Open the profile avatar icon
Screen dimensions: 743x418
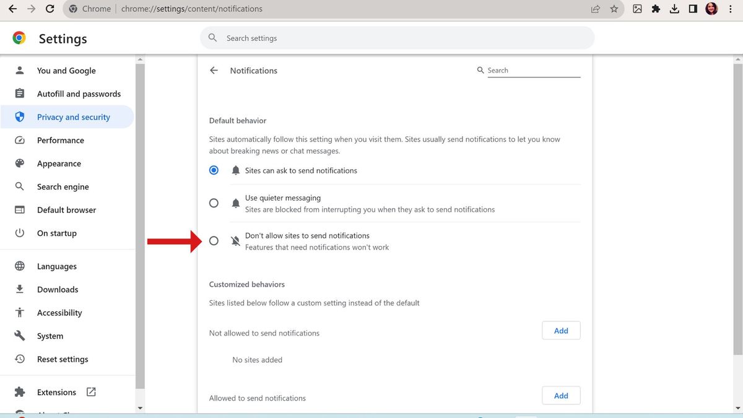(x=711, y=9)
